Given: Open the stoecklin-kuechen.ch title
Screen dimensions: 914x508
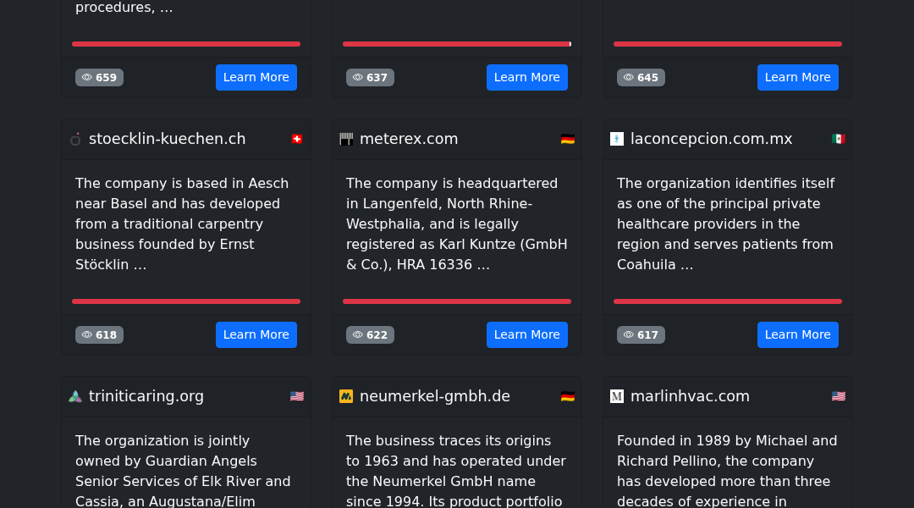Looking at the screenshot, I should click(168, 139).
